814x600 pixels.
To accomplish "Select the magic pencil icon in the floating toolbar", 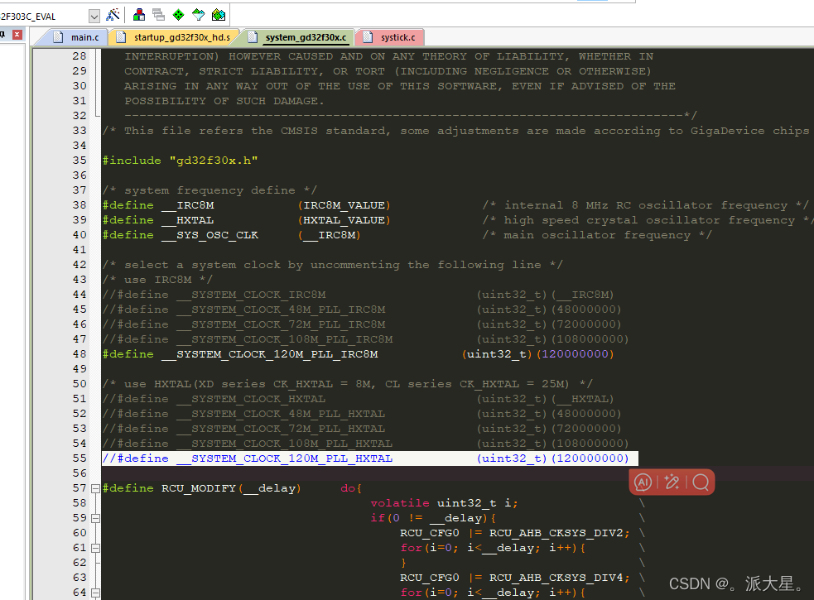I will [x=672, y=482].
